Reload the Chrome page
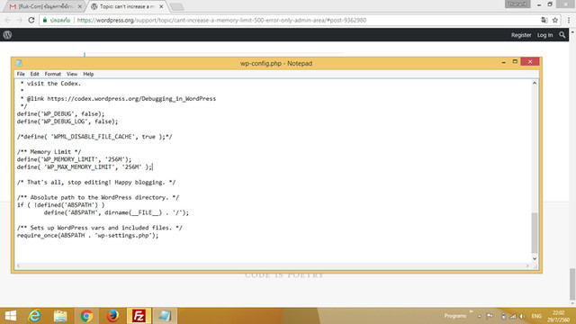This screenshot has width=576, height=324. pos(31,20)
